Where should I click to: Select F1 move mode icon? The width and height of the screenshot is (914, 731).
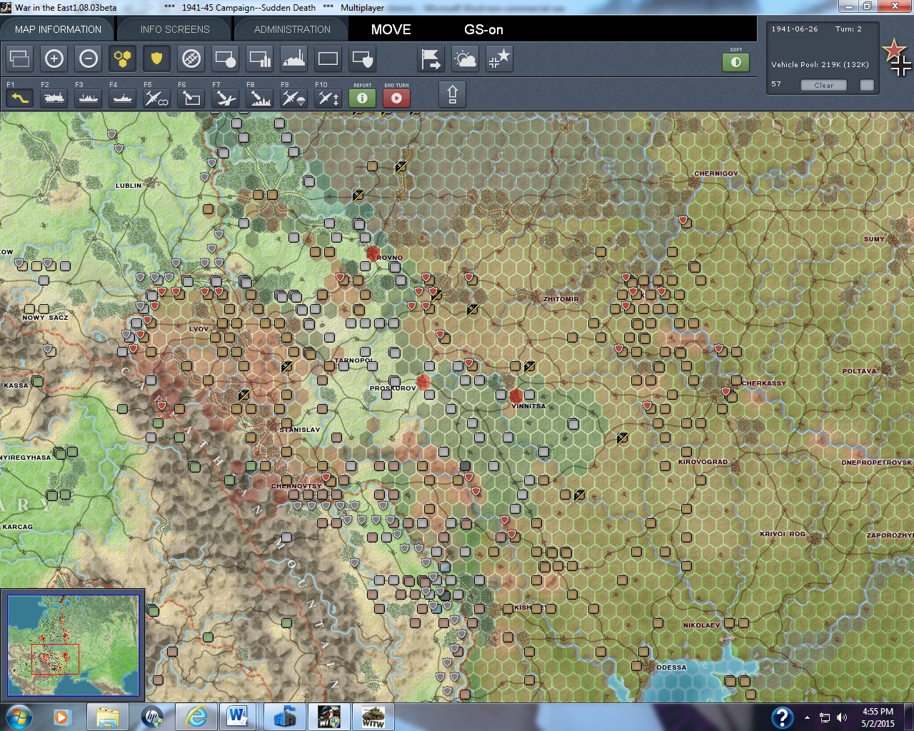20,98
